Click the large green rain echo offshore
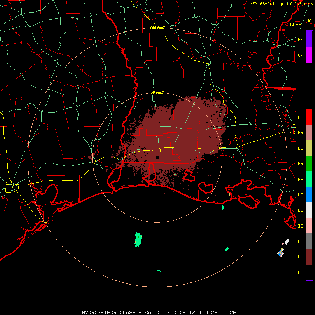Screen dimensions: 315x315 point(138,239)
